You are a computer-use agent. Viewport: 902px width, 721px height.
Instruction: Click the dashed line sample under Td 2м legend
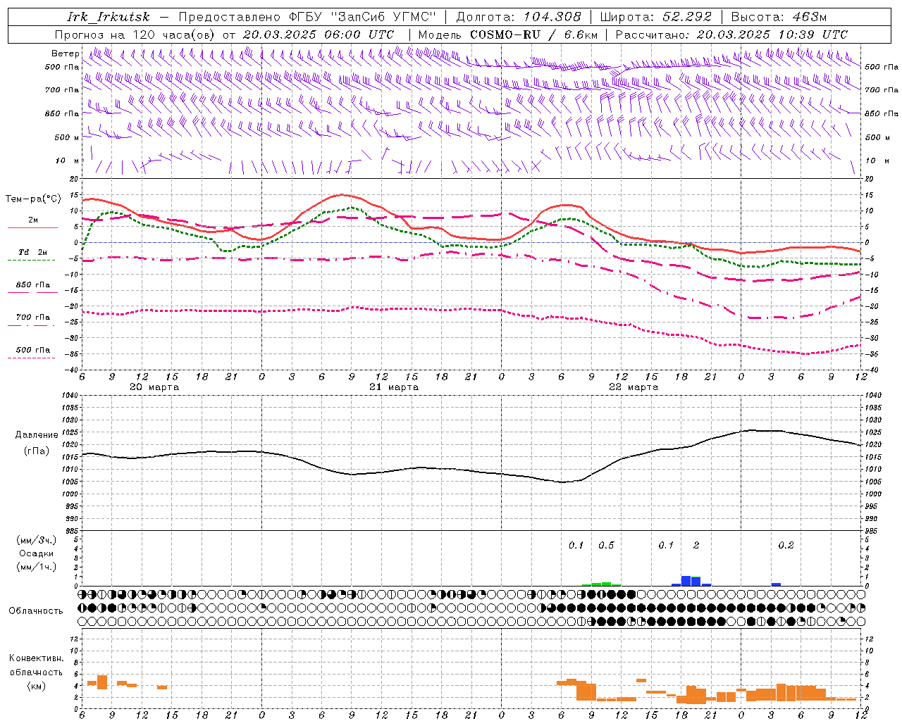pyautogui.click(x=31, y=261)
